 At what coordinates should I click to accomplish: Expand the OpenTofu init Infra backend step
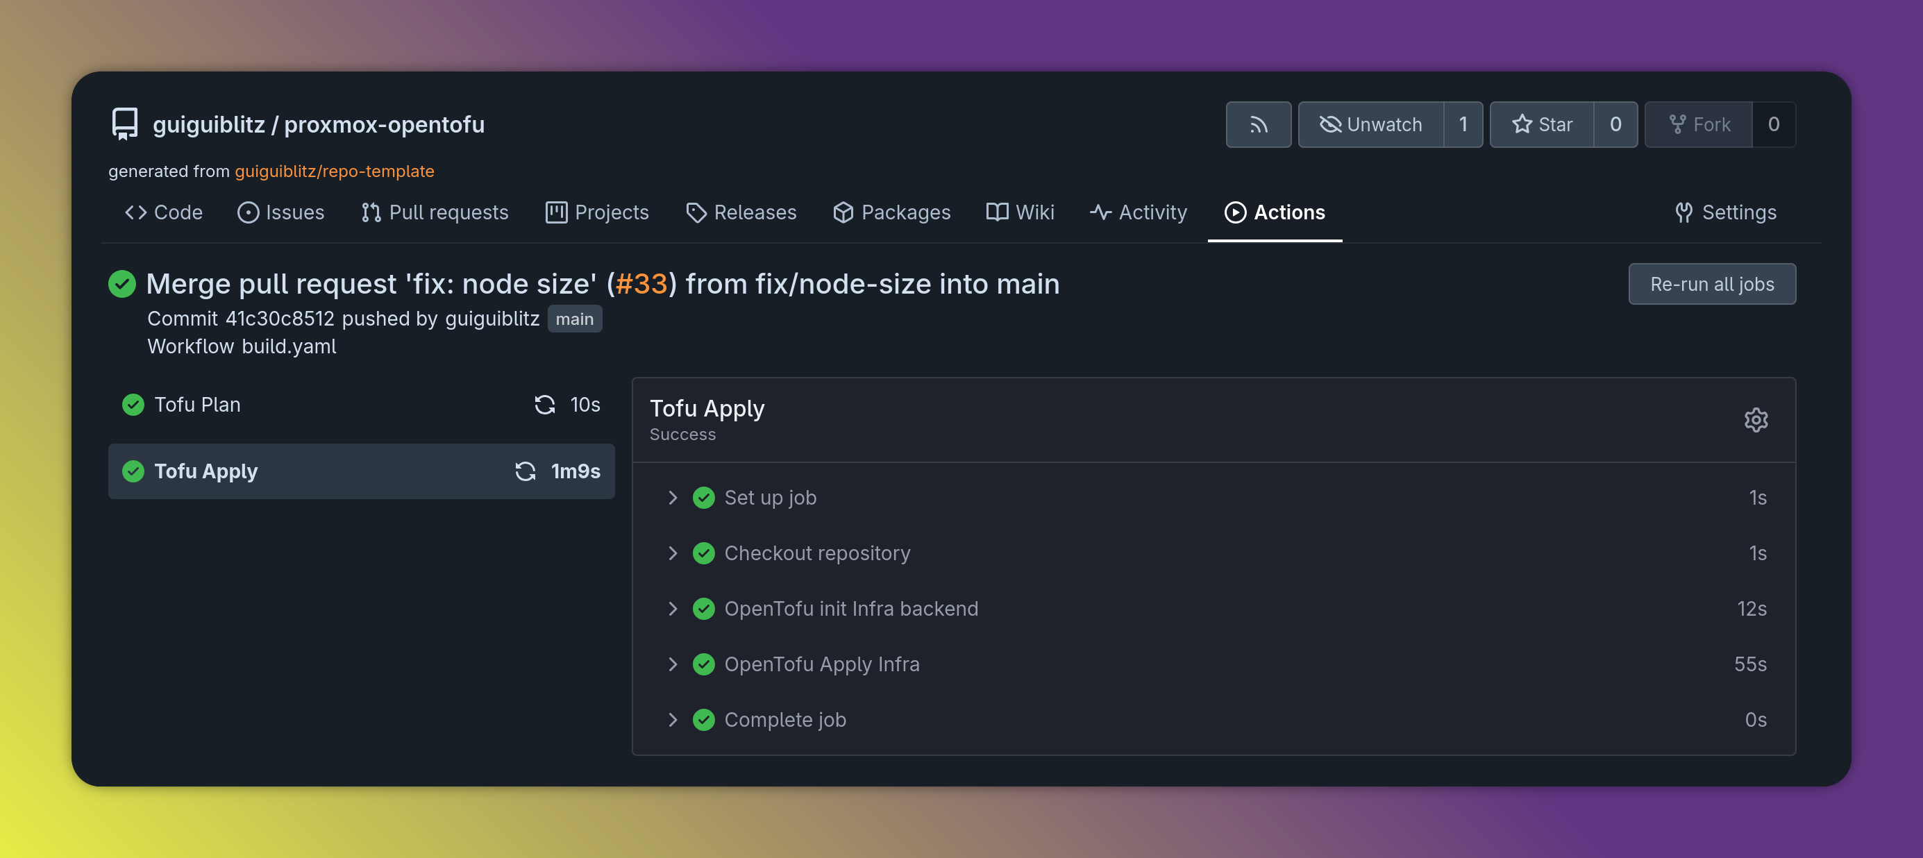(673, 609)
